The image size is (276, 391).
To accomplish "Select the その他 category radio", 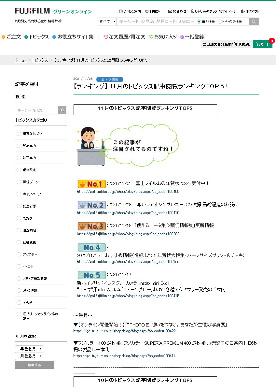I will (x=19, y=303).
